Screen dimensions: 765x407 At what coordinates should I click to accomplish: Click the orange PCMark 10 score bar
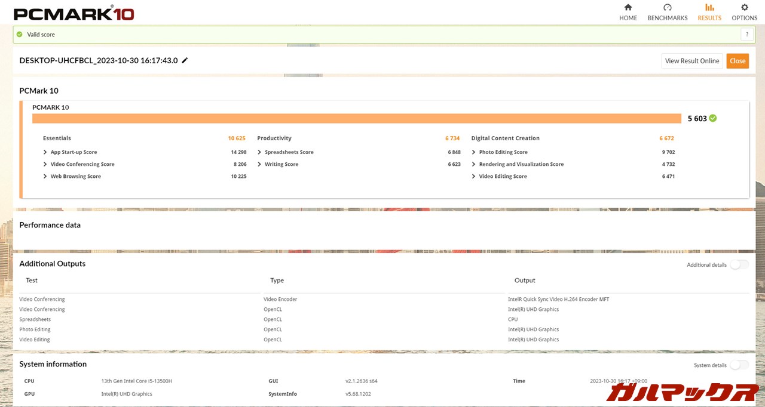(356, 118)
